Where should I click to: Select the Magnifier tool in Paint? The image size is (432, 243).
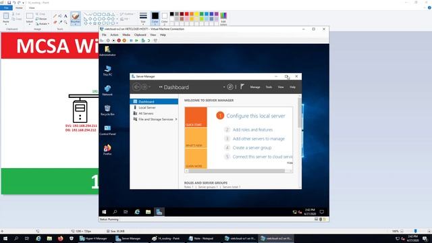click(65, 22)
